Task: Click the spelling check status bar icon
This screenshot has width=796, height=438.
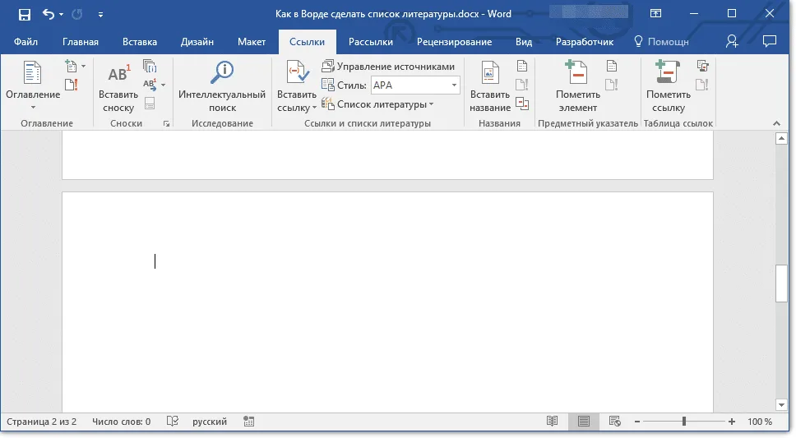Action: (173, 422)
